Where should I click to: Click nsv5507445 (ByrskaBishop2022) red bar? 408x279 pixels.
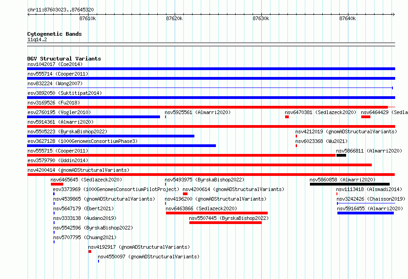tap(226, 223)
